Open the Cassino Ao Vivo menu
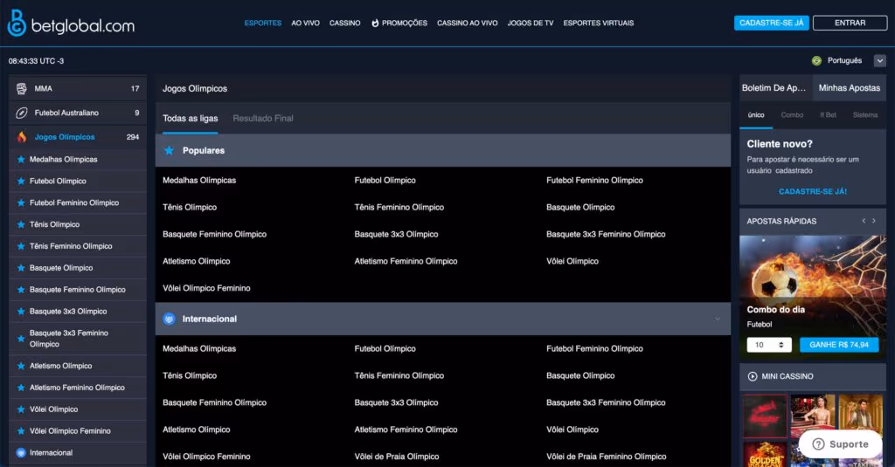 pyautogui.click(x=467, y=23)
